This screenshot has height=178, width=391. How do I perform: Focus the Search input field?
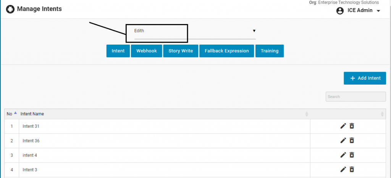click(x=355, y=97)
